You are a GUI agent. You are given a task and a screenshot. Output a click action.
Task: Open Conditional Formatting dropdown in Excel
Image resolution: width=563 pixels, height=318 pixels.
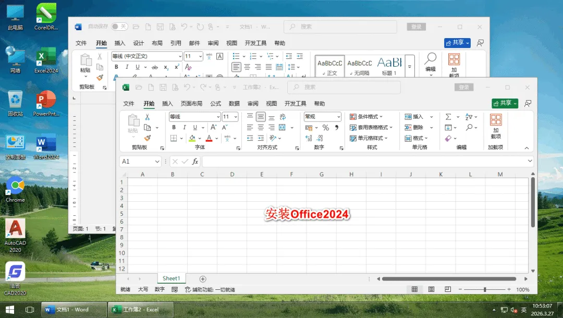366,117
